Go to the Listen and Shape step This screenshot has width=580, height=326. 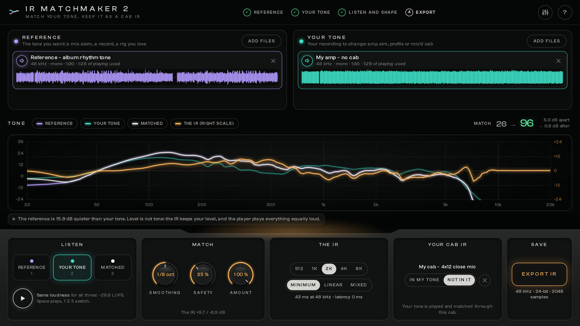tap(368, 12)
